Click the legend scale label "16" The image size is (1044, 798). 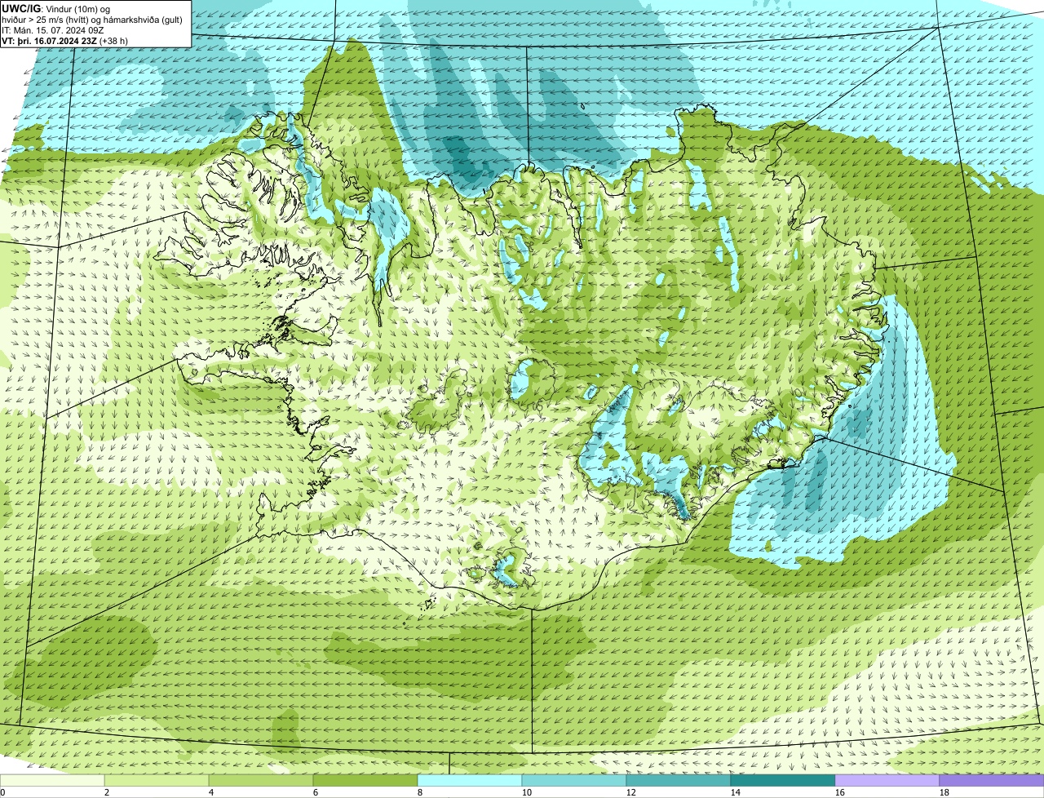[x=840, y=792]
